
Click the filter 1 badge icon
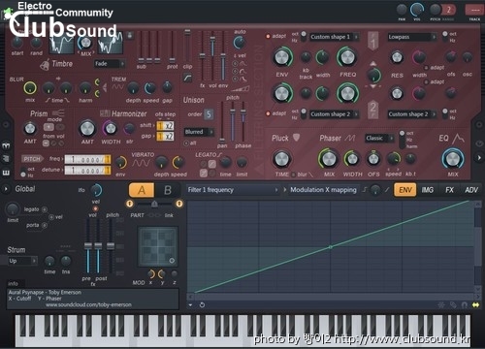click(x=372, y=41)
